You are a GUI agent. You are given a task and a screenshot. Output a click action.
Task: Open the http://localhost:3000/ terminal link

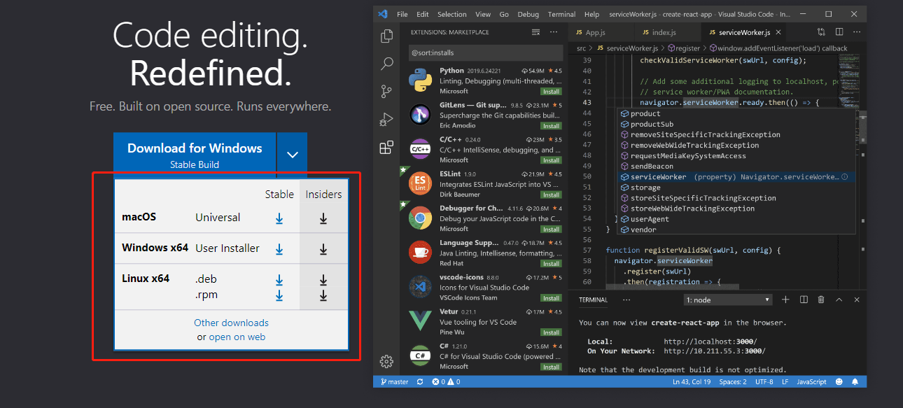(x=715, y=341)
